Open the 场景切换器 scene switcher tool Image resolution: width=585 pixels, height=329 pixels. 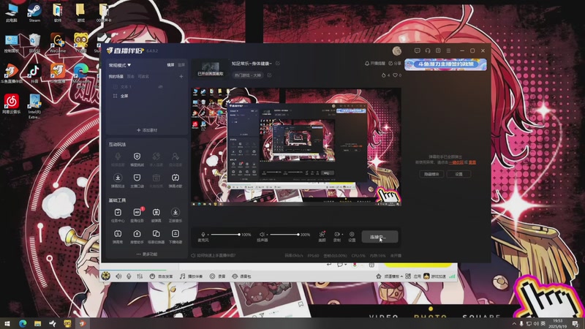[156, 236]
